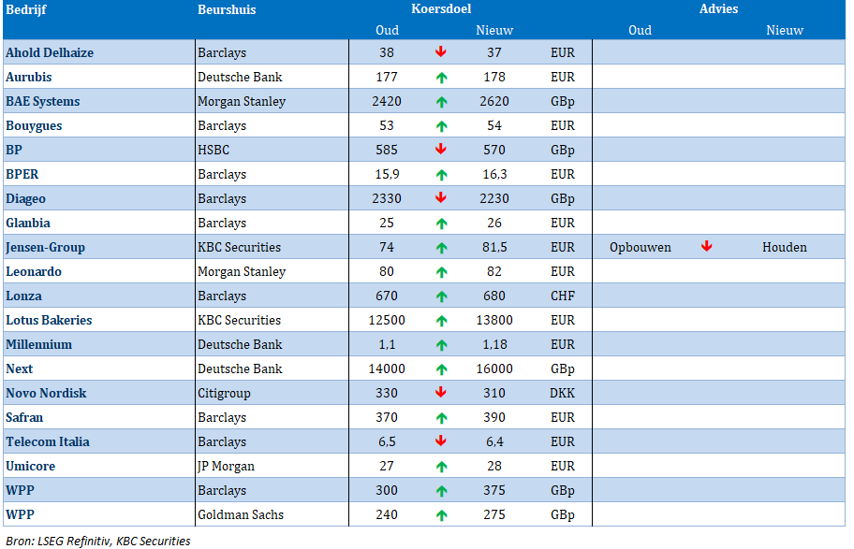Screen dimensions: 854x549
Task: Click the old target 15,9 for BPER
Action: click(x=387, y=175)
